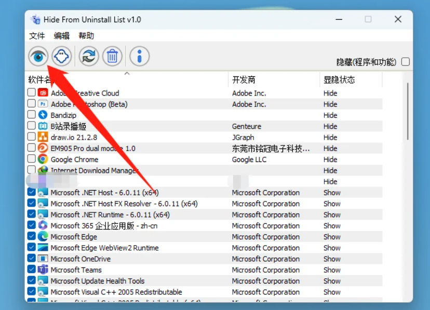Click the Bandizip blue icon

pyautogui.click(x=43, y=115)
